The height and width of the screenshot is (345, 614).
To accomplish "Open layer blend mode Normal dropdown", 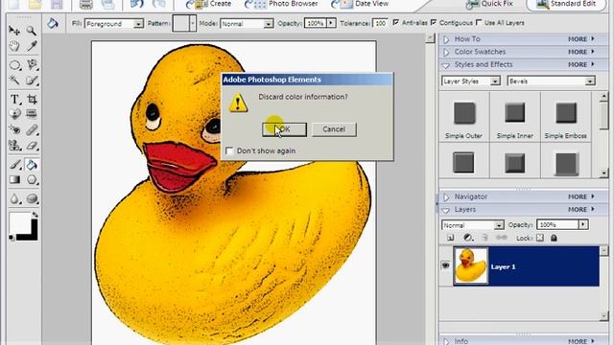I will [499, 225].
